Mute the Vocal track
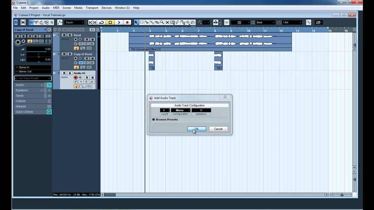 pyautogui.click(x=64, y=35)
